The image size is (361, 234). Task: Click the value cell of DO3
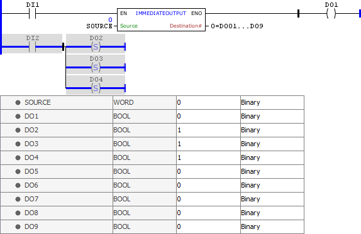pos(208,144)
